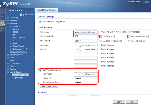Toggle the SMTP Authentication checkbox
Screen dimensions: 151x105
[40, 70]
